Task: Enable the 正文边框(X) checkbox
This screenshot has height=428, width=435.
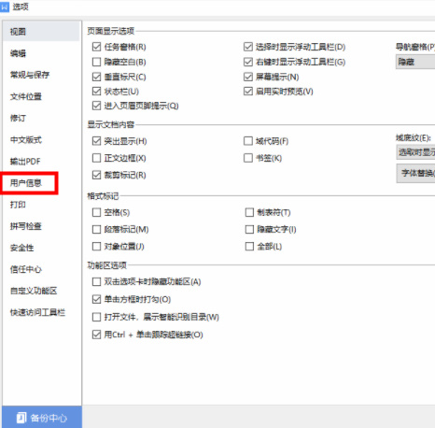Action: pyautogui.click(x=96, y=158)
